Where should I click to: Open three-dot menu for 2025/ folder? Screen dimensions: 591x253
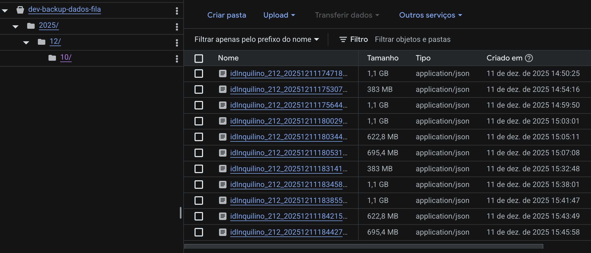[x=177, y=27]
